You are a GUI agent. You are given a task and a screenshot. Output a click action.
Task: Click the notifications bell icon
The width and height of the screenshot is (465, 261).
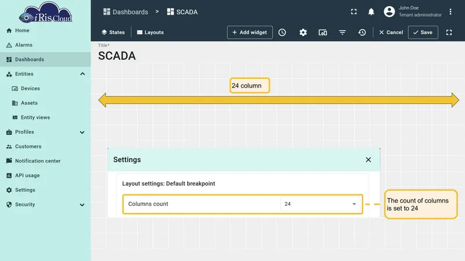(x=371, y=12)
